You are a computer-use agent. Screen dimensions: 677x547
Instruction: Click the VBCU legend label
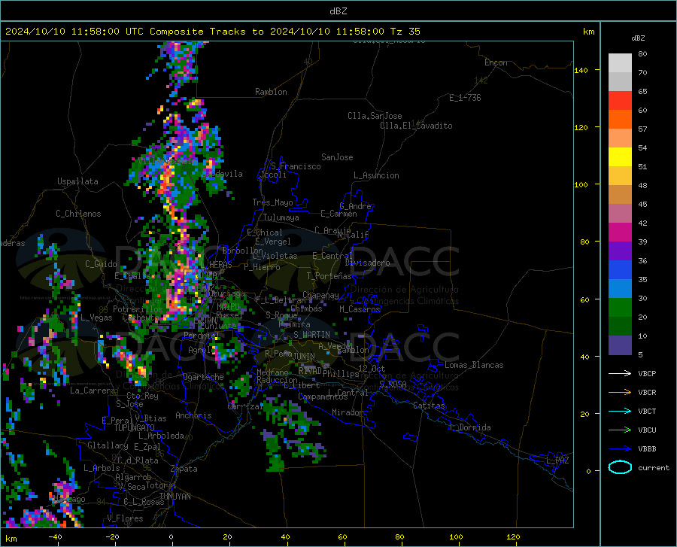pos(647,430)
